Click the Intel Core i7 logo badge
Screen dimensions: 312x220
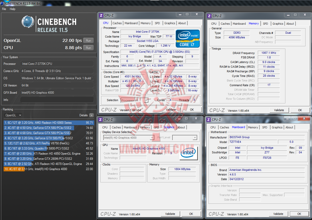[x=188, y=39]
